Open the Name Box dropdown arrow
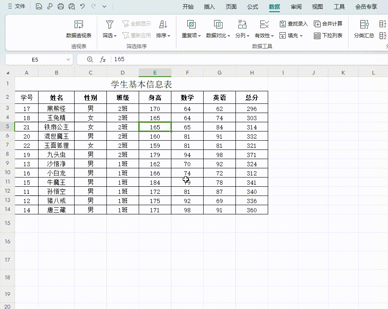Screen dimensions: 388x309 tap(68, 59)
